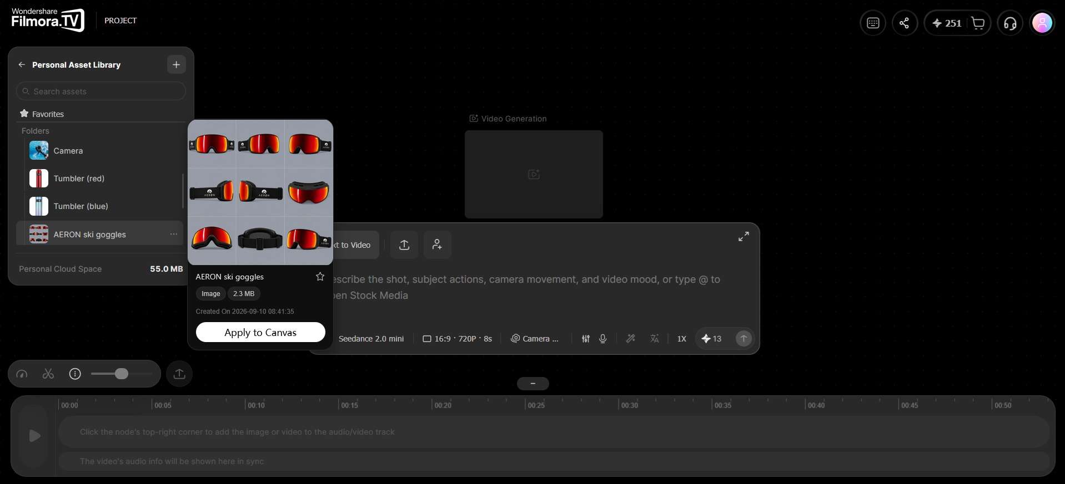Screen dimensions: 1065x484
Task: Open the user profile avatar
Action: (1042, 23)
